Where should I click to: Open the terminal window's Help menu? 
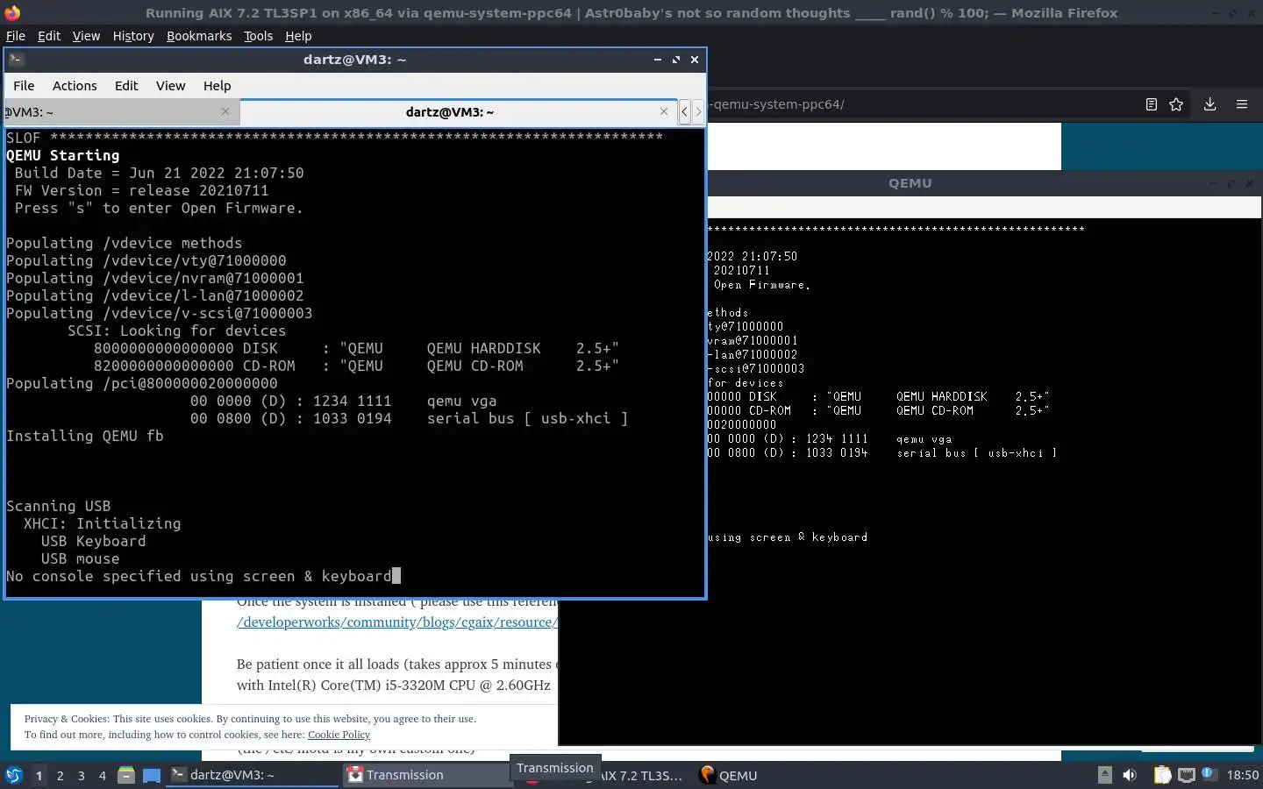tap(217, 86)
